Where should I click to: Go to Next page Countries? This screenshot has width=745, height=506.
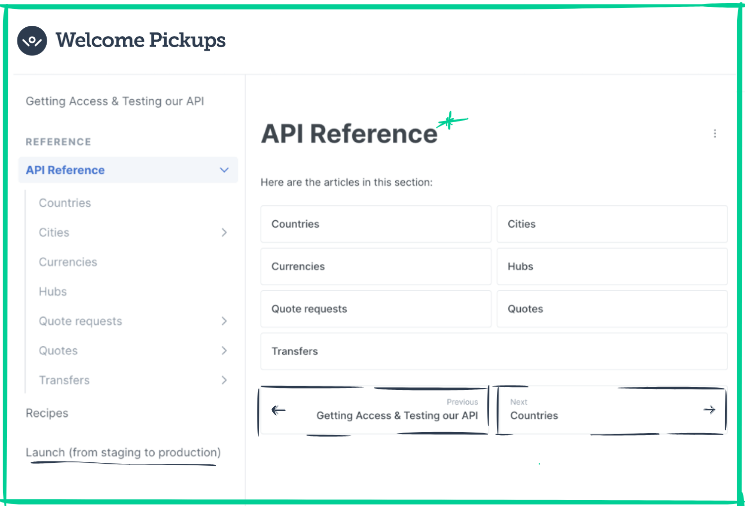612,410
